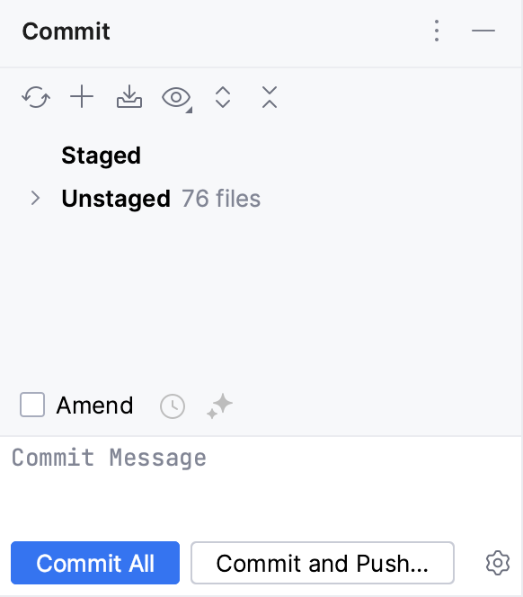
Task: Click Commit and Push button
Action: click(323, 563)
